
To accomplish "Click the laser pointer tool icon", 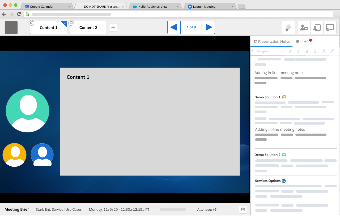I will click(288, 28).
